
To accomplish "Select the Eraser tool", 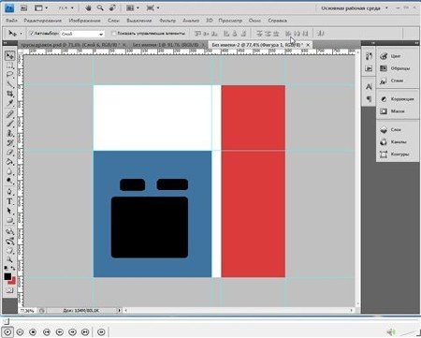I will [x=9, y=153].
